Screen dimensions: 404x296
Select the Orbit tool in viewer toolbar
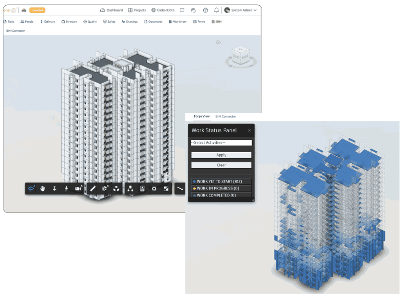tap(31, 189)
